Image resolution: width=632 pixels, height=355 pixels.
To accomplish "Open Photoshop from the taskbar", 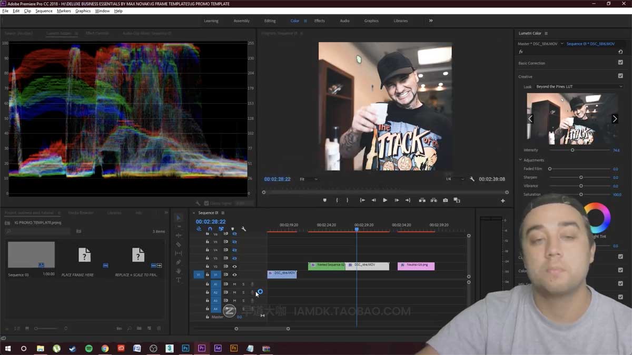I will pyautogui.click(x=185, y=348).
